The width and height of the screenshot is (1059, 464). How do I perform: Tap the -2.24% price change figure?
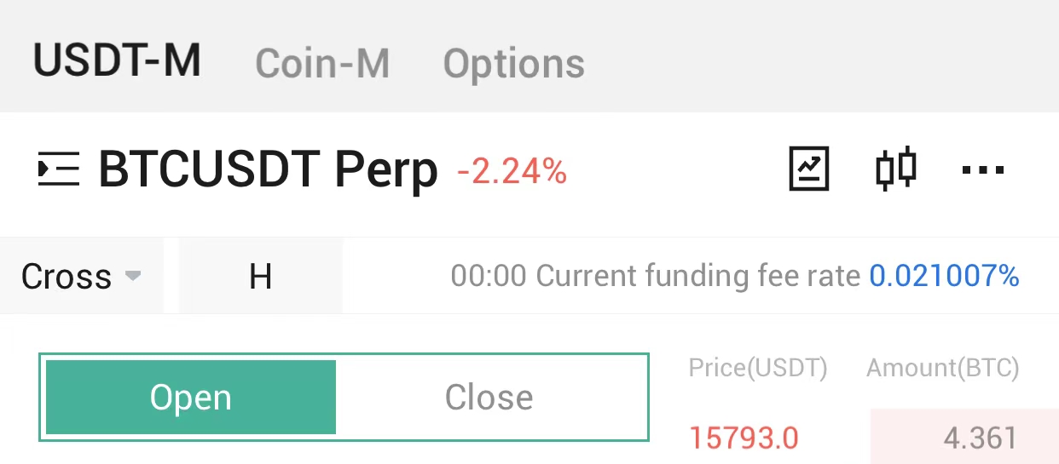(512, 172)
